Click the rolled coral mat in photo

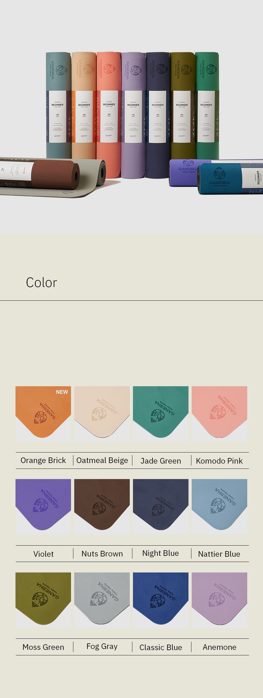109,115
